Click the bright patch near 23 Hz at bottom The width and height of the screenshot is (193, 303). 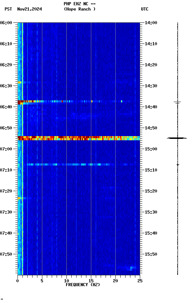coord(132,268)
